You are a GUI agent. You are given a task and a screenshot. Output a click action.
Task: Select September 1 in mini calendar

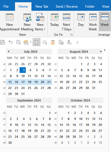(50, 113)
